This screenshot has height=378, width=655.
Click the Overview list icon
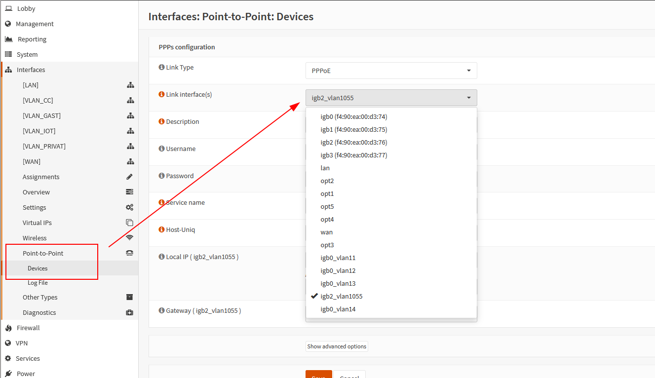point(130,192)
